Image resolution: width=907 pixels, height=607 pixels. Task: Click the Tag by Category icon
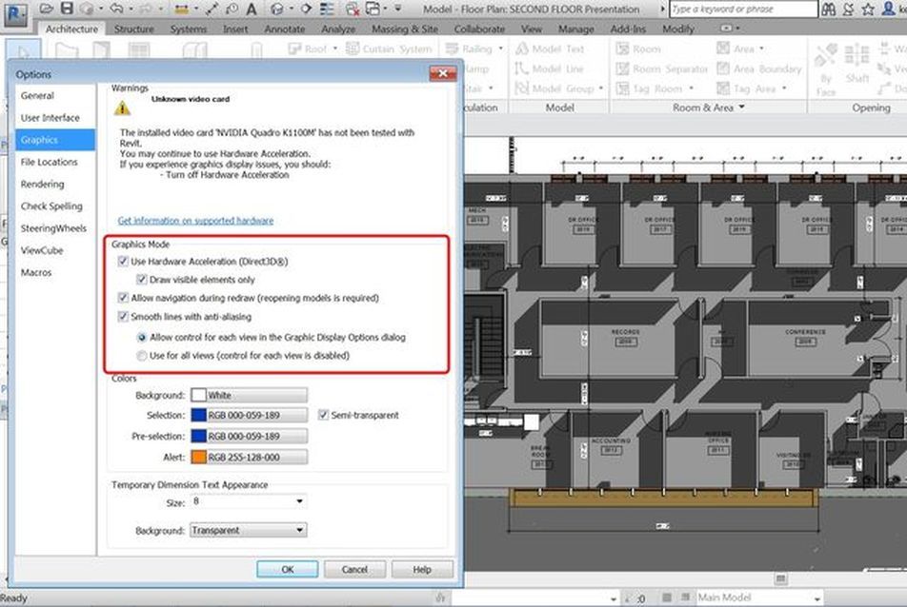click(232, 9)
